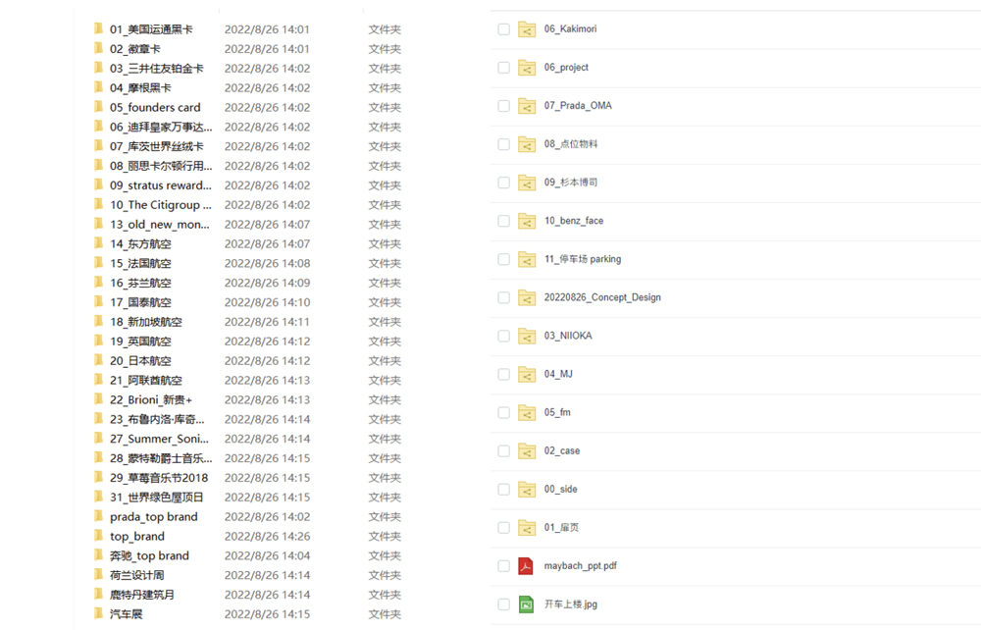Screen dimensions: 981x630
Task: Click the folder icon for 14_东方航空
Action: tap(98, 243)
